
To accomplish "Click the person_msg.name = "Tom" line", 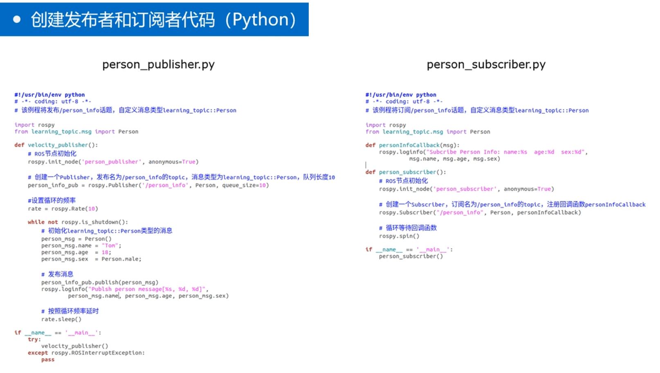I will pyautogui.click(x=81, y=246).
